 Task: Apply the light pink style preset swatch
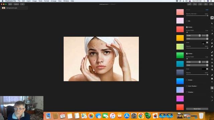point(180,21)
